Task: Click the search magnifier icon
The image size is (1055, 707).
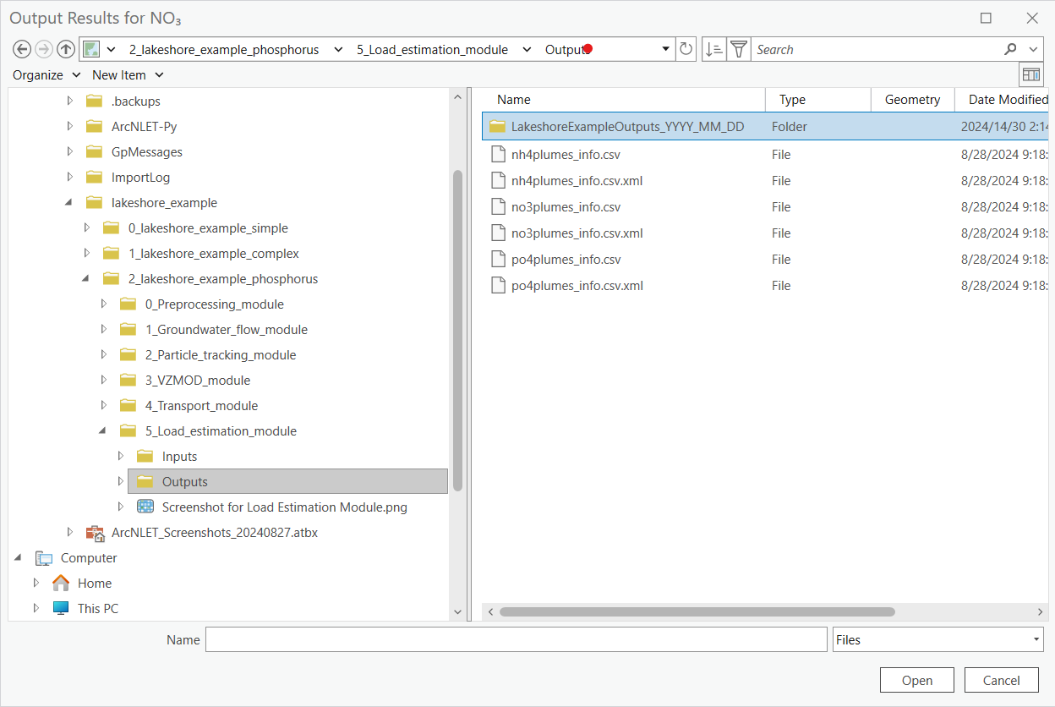Action: [x=1011, y=49]
